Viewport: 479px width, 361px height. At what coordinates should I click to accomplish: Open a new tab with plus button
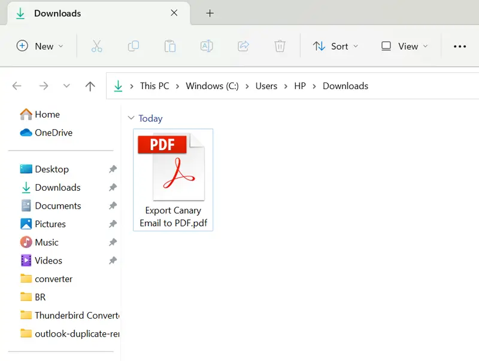pyautogui.click(x=210, y=13)
